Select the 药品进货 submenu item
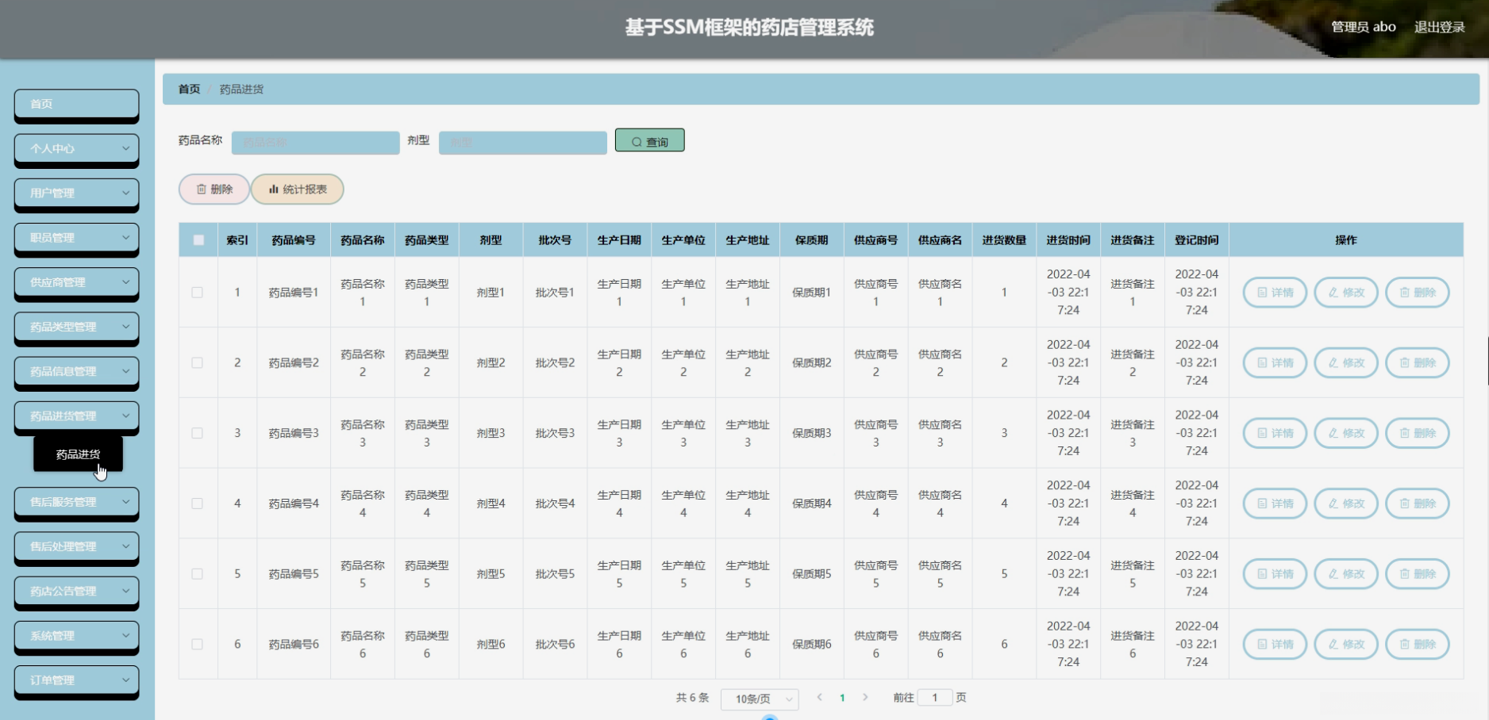This screenshot has height=720, width=1489. click(78, 454)
